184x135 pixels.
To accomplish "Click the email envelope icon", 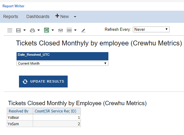I will pos(61,30).
